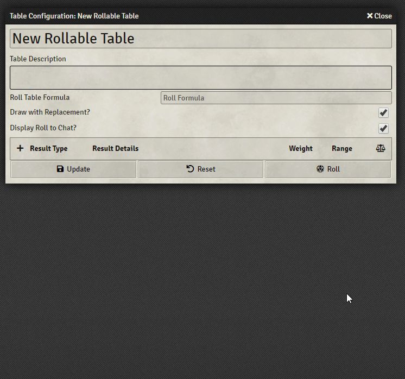The height and width of the screenshot is (379, 405).
Task: Click the Result Type column header
Action: tap(48, 149)
